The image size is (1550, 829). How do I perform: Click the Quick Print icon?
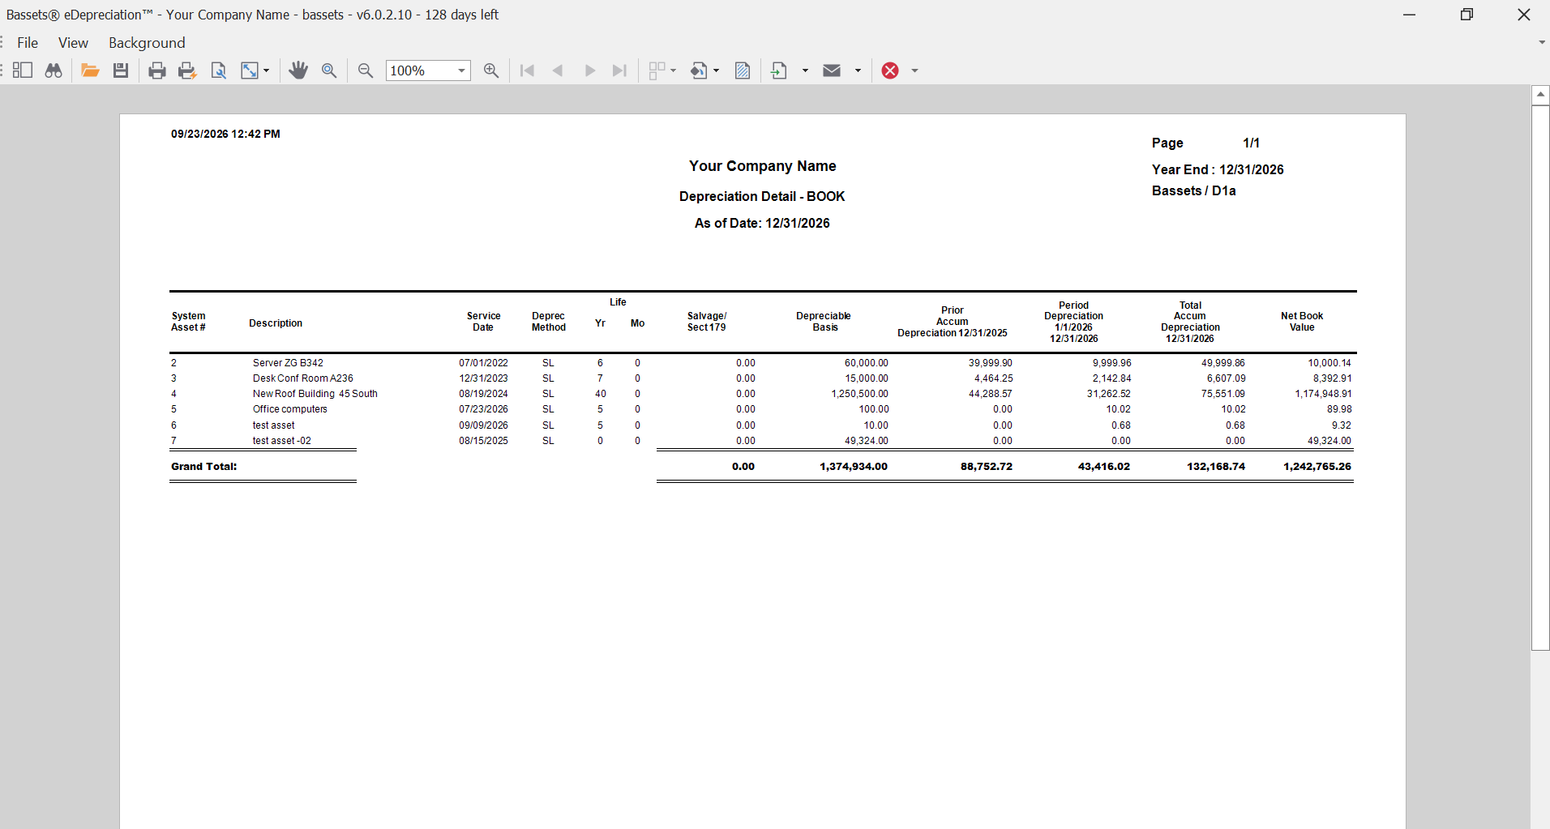click(187, 71)
